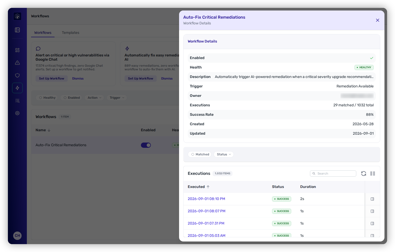
Task: Sort workflows by Name column
Action: [43, 130]
